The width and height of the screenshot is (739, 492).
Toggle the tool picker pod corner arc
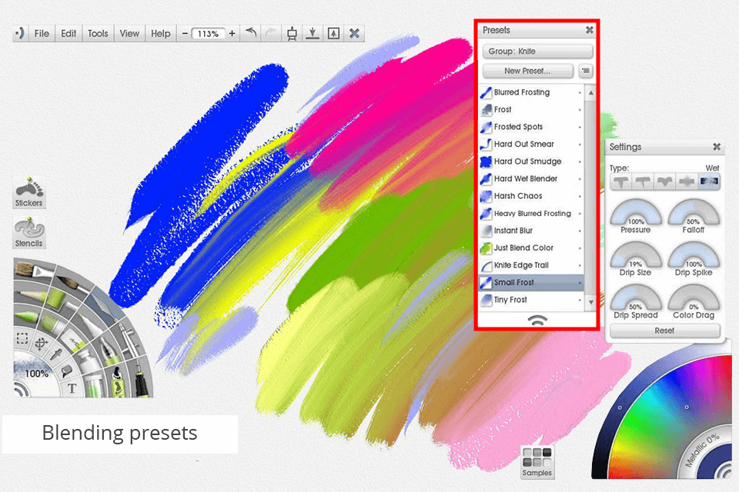pos(22,390)
